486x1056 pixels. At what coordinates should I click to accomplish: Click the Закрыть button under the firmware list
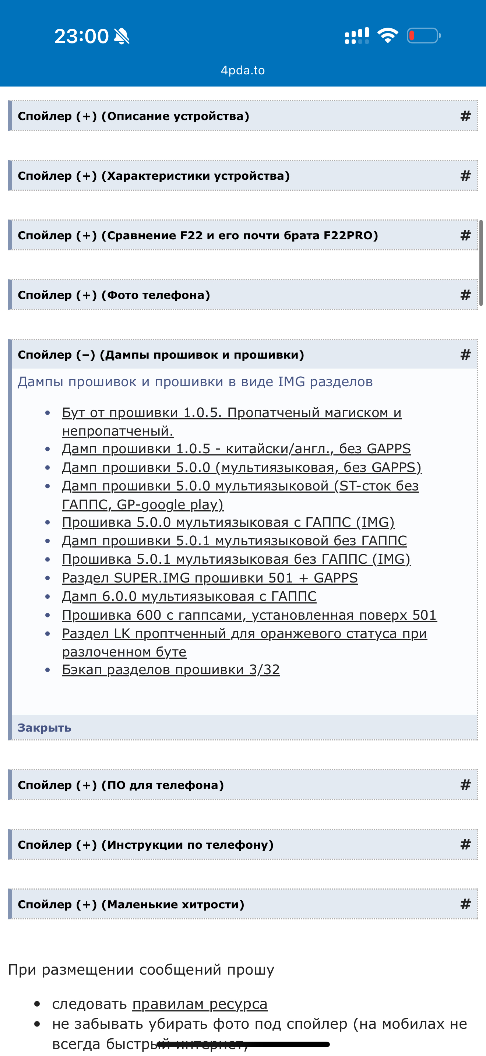point(44,728)
